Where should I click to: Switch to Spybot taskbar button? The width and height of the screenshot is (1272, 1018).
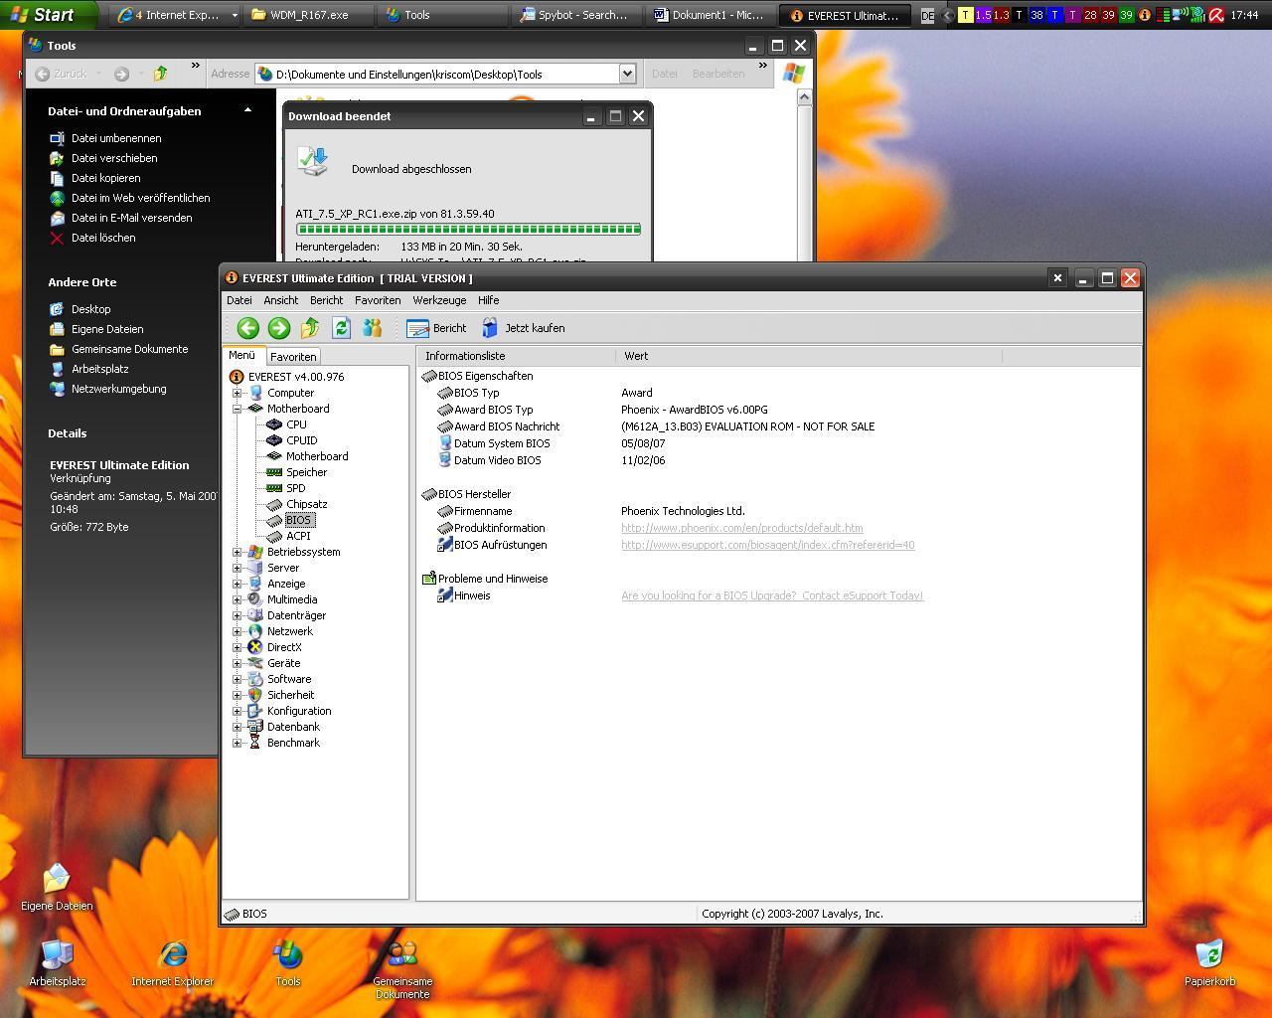pyautogui.click(x=573, y=15)
